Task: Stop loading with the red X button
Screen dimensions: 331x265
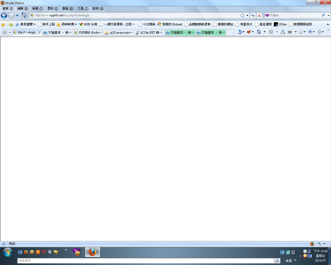Action: point(259,16)
